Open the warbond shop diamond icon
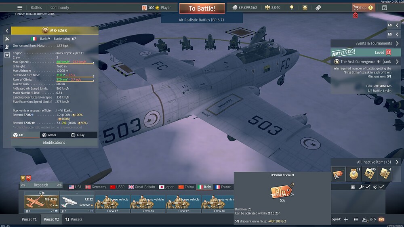This screenshot has height=227, width=404. pos(305,7)
